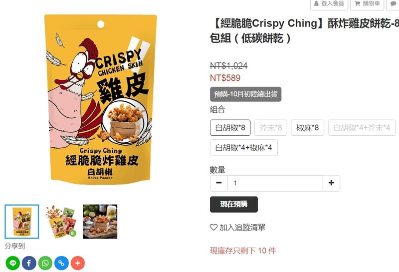Increase quantity with plus button
The height and width of the screenshot is (272, 399).
331,183
